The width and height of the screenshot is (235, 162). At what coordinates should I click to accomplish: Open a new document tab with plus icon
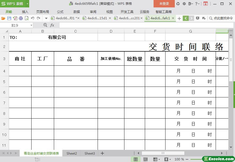coord(179,18)
